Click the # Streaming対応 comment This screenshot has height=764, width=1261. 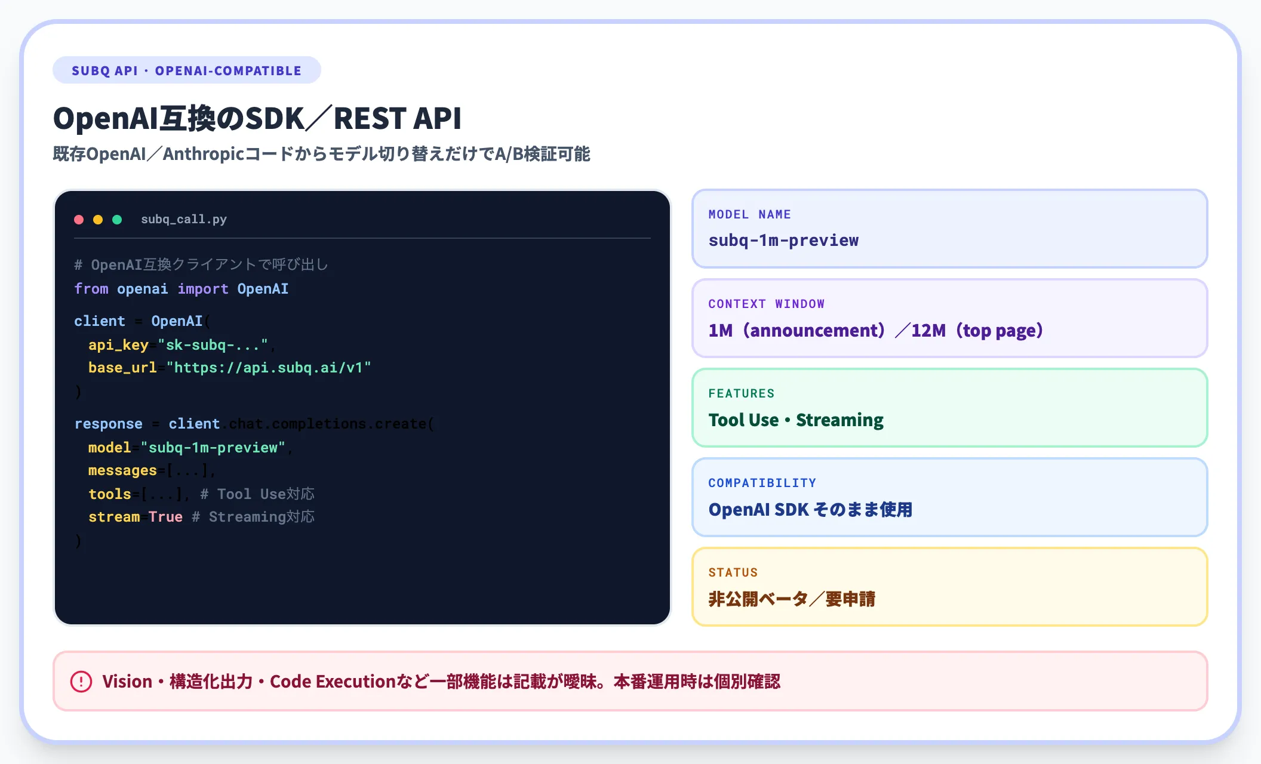(x=253, y=517)
